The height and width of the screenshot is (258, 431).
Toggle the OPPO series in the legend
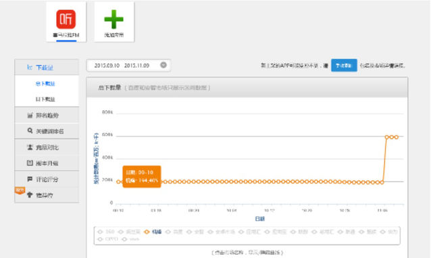coord(108,239)
